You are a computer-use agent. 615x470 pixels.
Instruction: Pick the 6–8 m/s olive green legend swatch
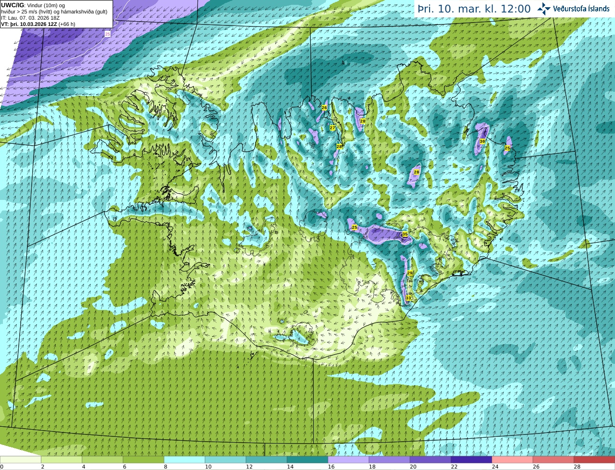click(x=144, y=459)
